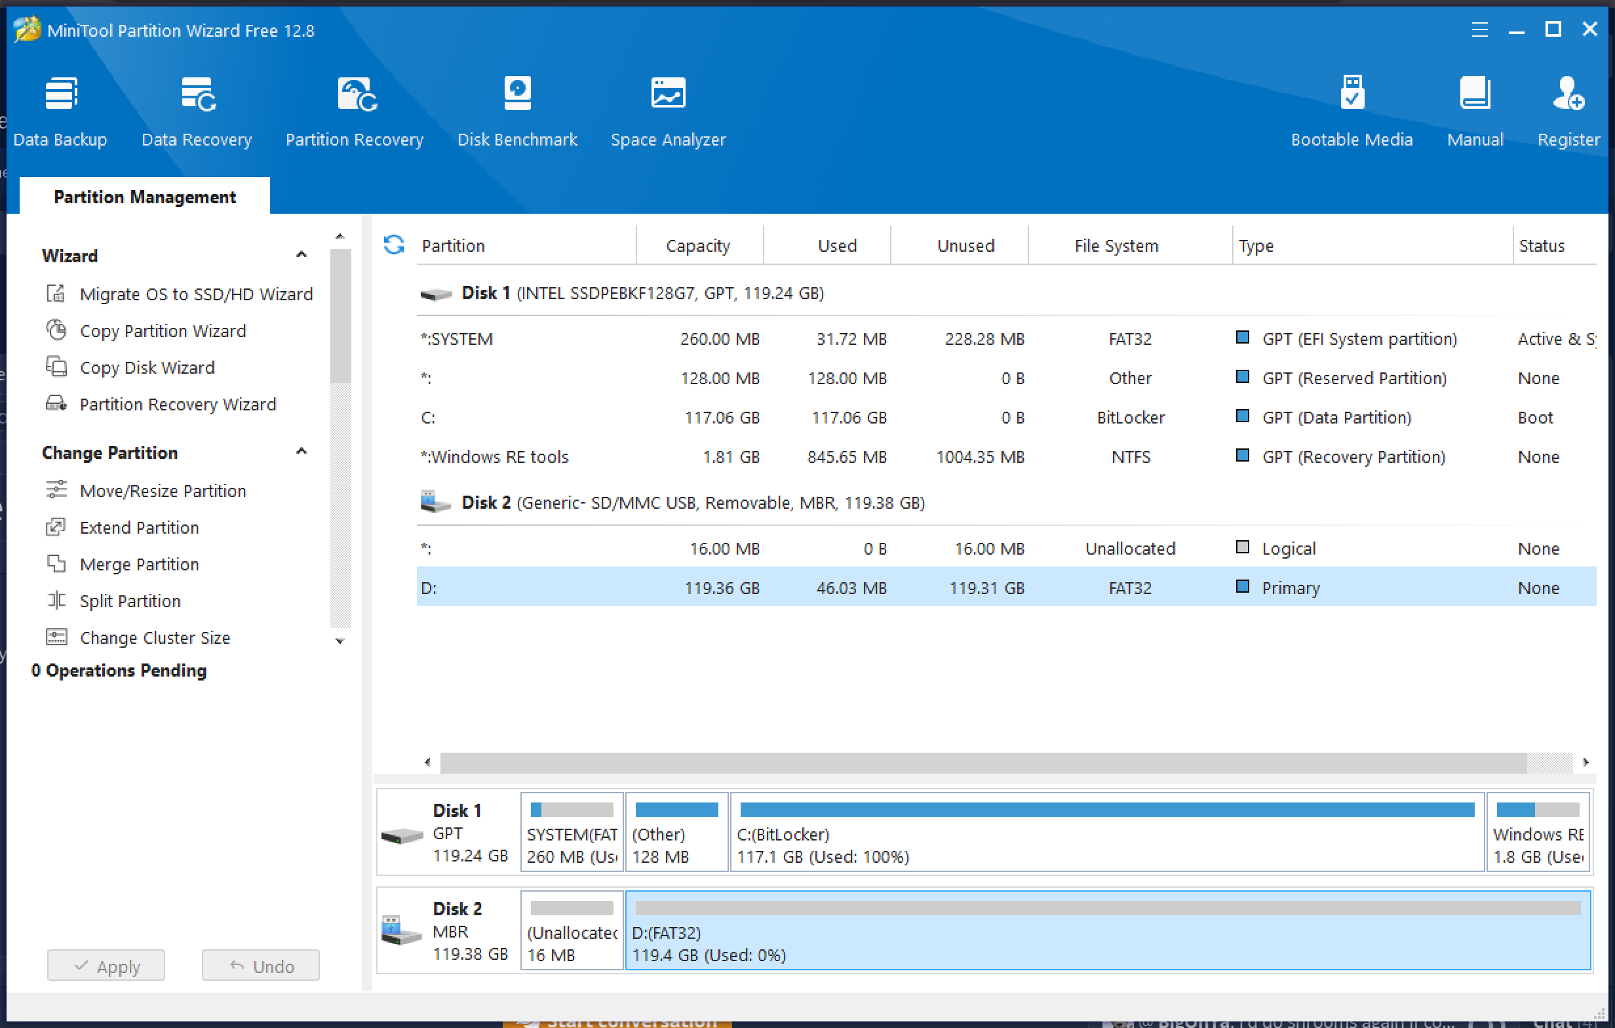
Task: Select the 16.00 MB Unallocated row
Action: tap(1006, 549)
